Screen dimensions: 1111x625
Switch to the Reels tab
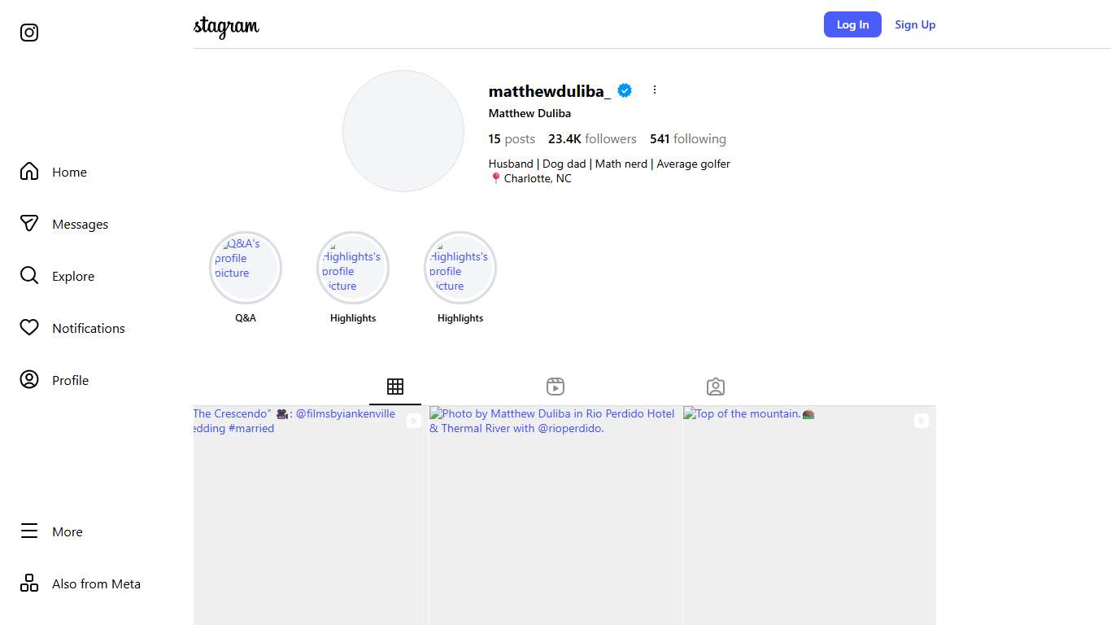tap(555, 387)
